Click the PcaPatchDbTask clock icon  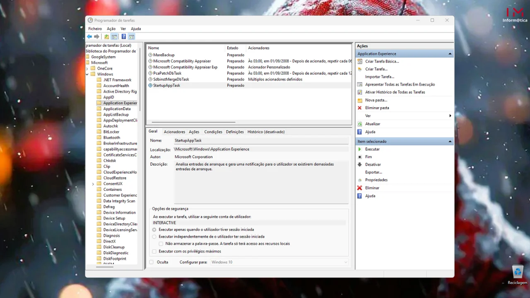(x=150, y=73)
